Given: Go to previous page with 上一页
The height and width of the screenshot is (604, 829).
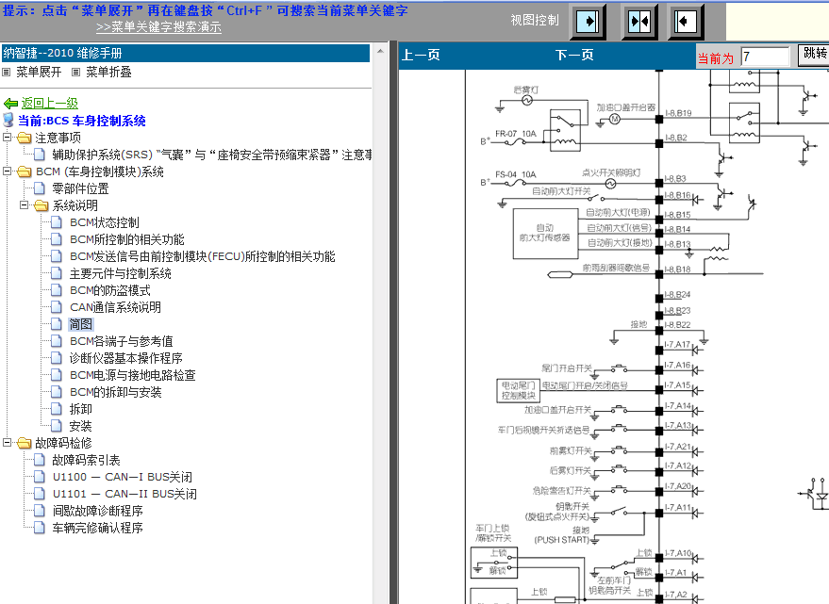Looking at the screenshot, I should point(421,56).
